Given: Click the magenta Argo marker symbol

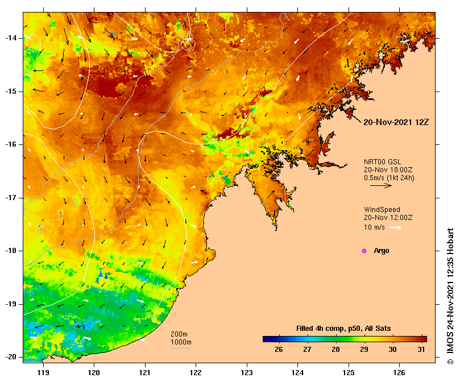Looking at the screenshot, I should point(364,251).
